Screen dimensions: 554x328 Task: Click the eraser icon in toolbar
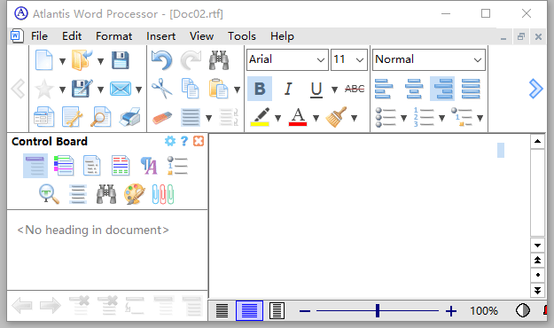click(x=162, y=117)
